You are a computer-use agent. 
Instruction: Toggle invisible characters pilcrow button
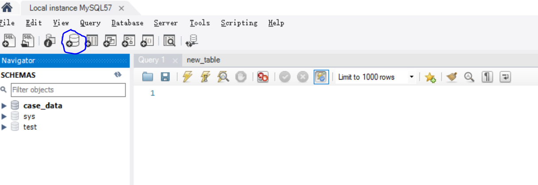tap(487, 77)
